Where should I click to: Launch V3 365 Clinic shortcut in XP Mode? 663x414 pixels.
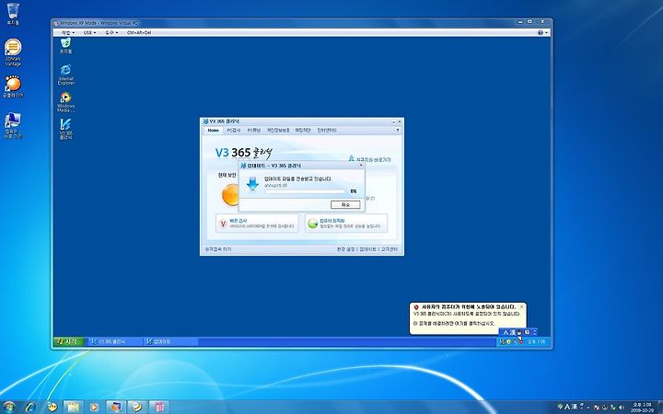click(65, 129)
